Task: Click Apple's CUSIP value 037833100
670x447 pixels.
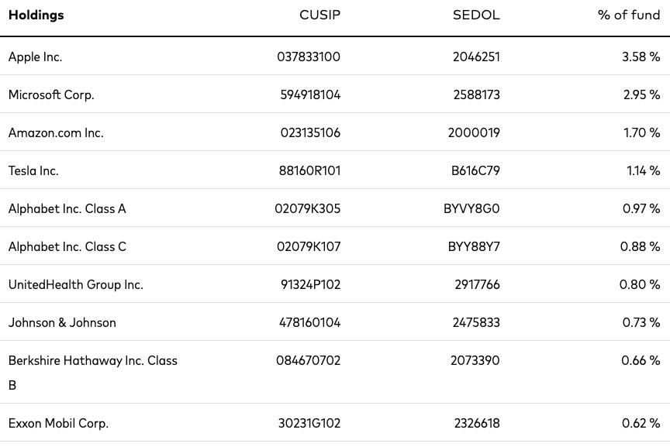Action: pyautogui.click(x=309, y=57)
